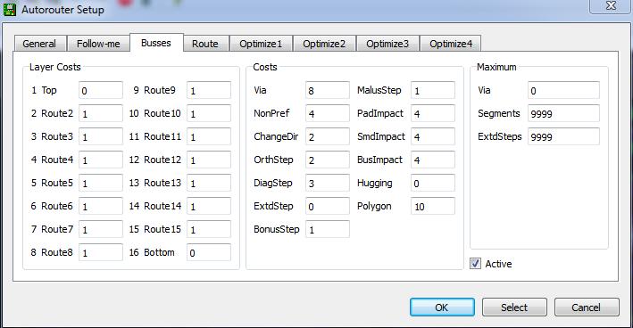Open the Follow-me tab
Screen dimensions: 633x328
[98, 44]
